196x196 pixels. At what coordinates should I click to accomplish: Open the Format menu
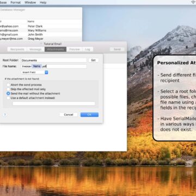pos(16,3)
